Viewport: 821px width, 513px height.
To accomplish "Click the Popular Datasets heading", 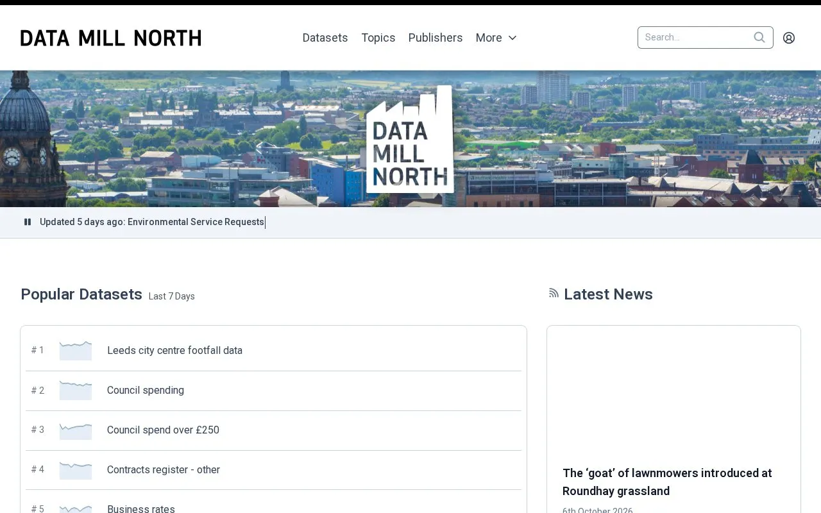I will [81, 294].
